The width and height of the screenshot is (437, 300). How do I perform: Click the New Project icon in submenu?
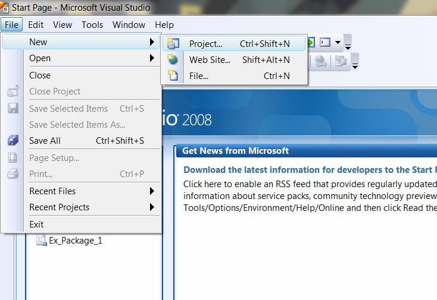(173, 43)
